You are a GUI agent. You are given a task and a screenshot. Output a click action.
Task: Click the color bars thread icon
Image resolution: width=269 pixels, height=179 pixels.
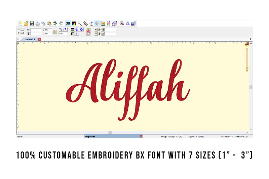pos(74,23)
